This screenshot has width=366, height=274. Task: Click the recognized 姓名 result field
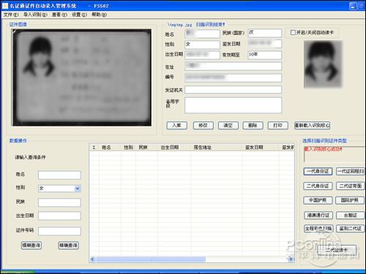pyautogui.click(x=202, y=34)
